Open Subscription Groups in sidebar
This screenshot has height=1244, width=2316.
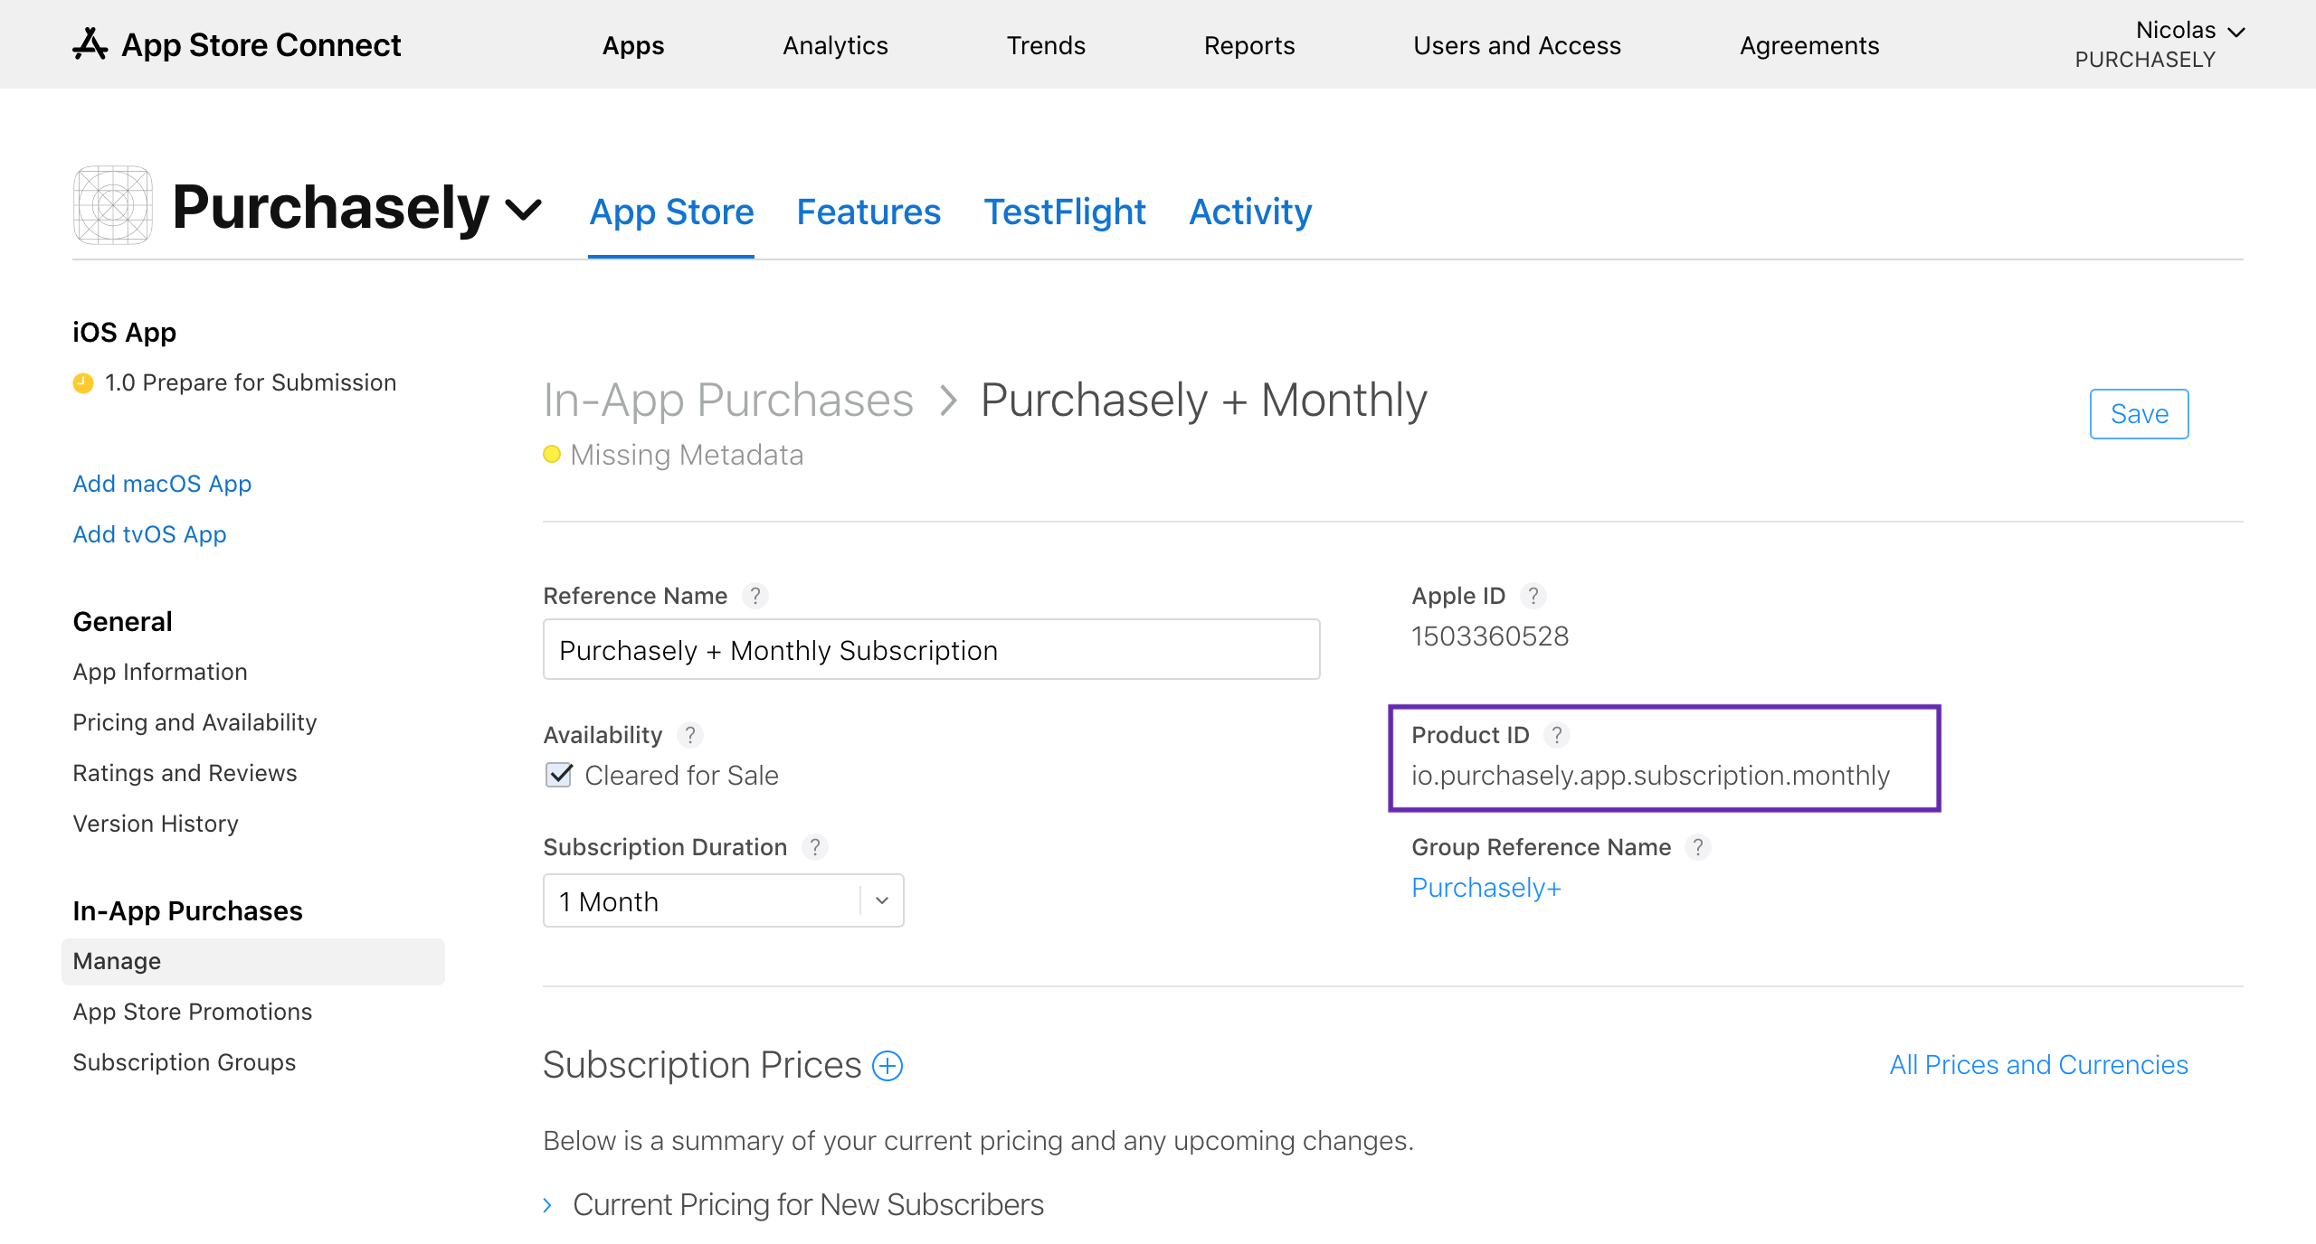click(x=184, y=1062)
